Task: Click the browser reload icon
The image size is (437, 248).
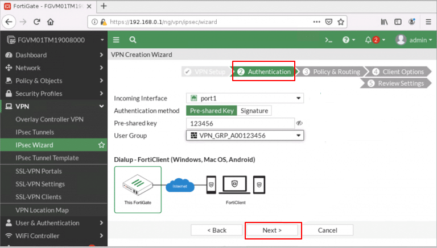Action: click(x=36, y=22)
